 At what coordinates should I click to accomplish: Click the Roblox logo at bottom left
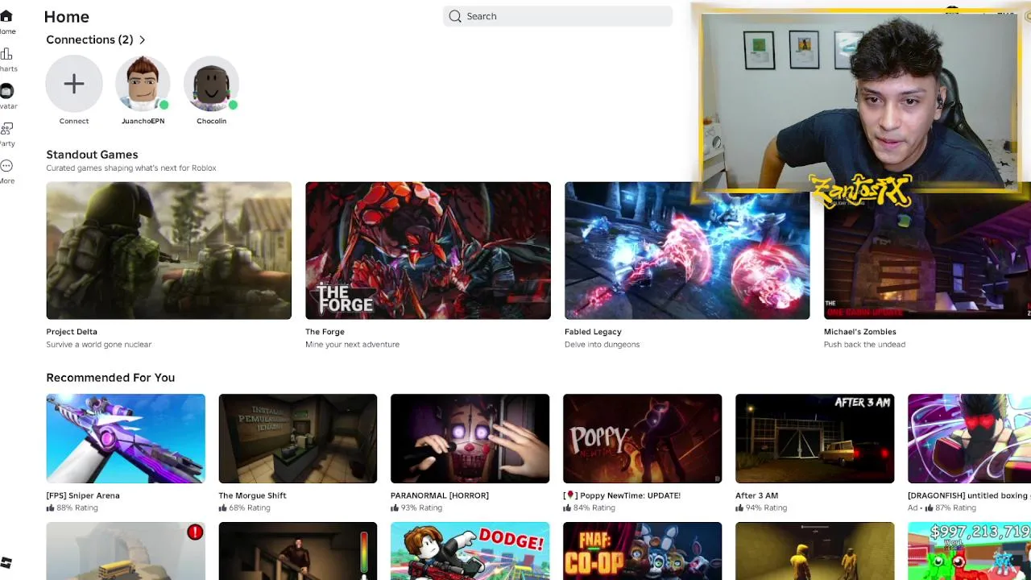tap(6, 562)
